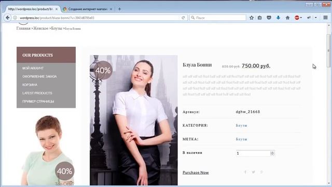Click the Блуза Бонни product title
Viewport: 332px width, 187px height.
pos(197,65)
